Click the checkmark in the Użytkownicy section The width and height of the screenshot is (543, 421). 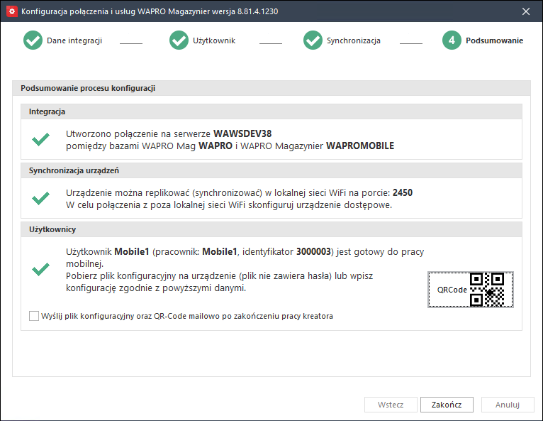tap(41, 269)
